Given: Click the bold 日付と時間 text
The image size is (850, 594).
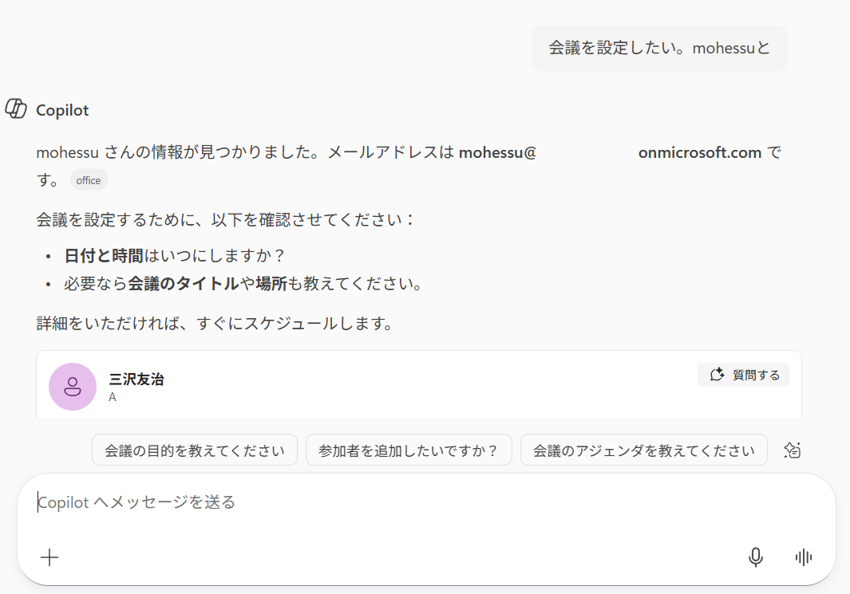Looking at the screenshot, I should (x=104, y=256).
